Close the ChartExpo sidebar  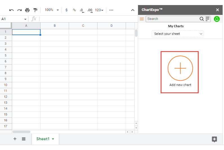coord(218,10)
